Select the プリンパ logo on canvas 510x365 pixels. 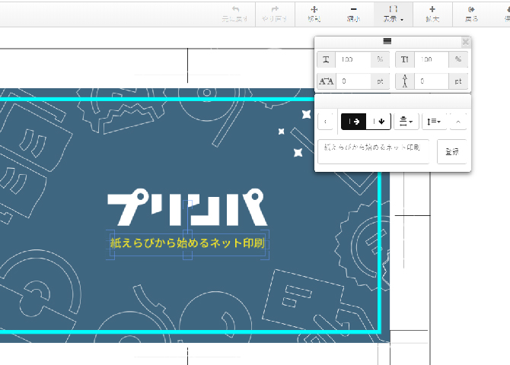point(187,207)
